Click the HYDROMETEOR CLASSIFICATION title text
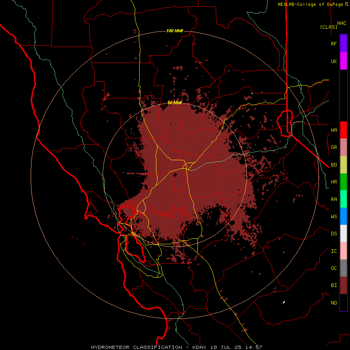Screen dimensions: 350x350 click(136, 347)
